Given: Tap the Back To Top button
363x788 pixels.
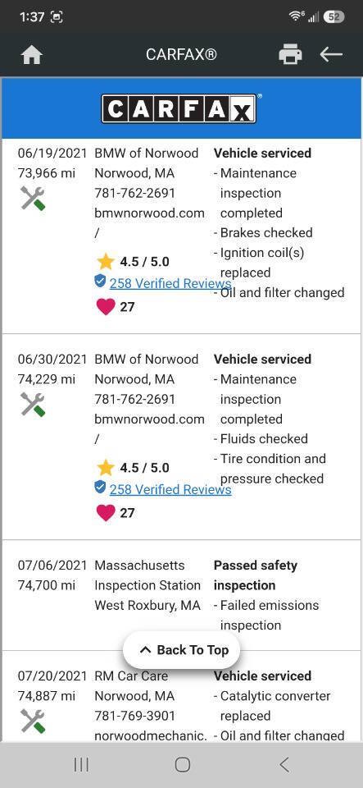Looking at the screenshot, I should [182, 650].
